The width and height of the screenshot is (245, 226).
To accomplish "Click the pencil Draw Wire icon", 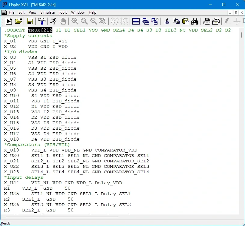I will click(x=227, y=21).
